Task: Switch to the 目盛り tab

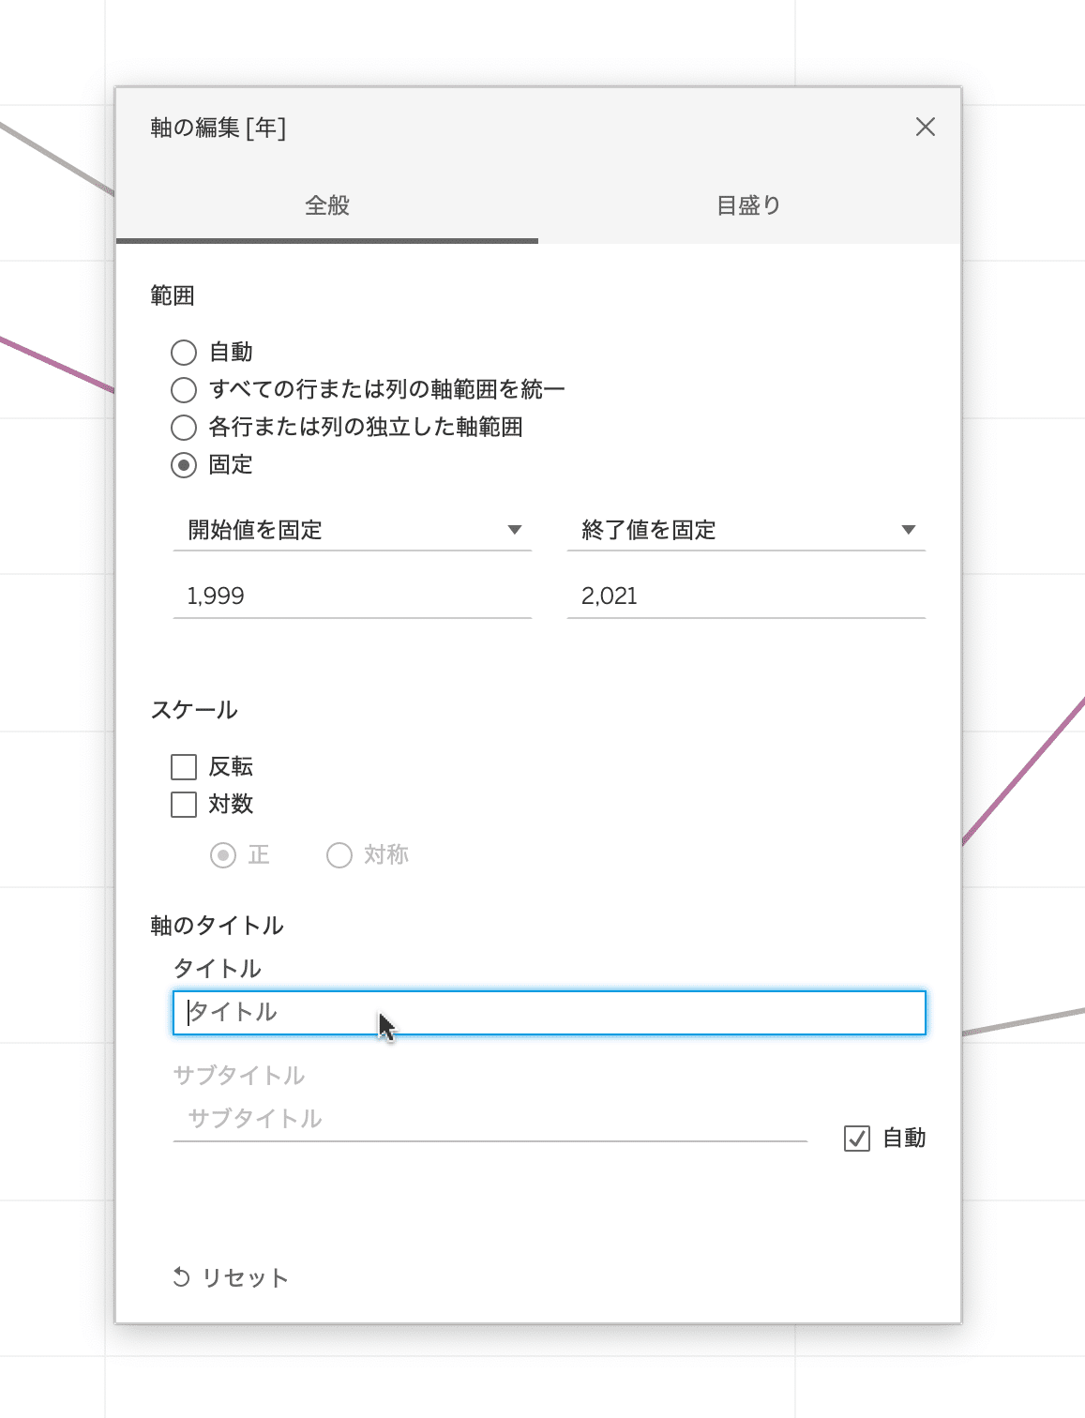Action: 748,205
